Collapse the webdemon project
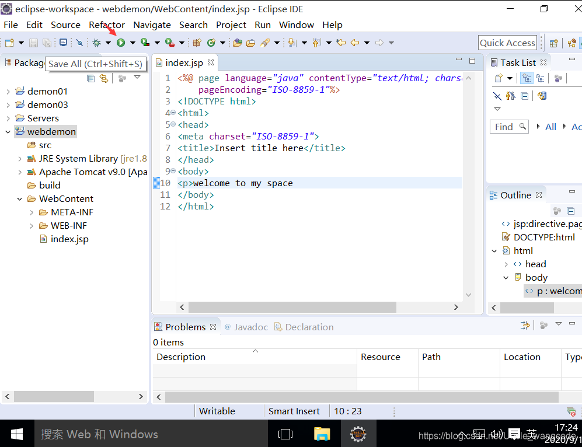 click(x=8, y=132)
